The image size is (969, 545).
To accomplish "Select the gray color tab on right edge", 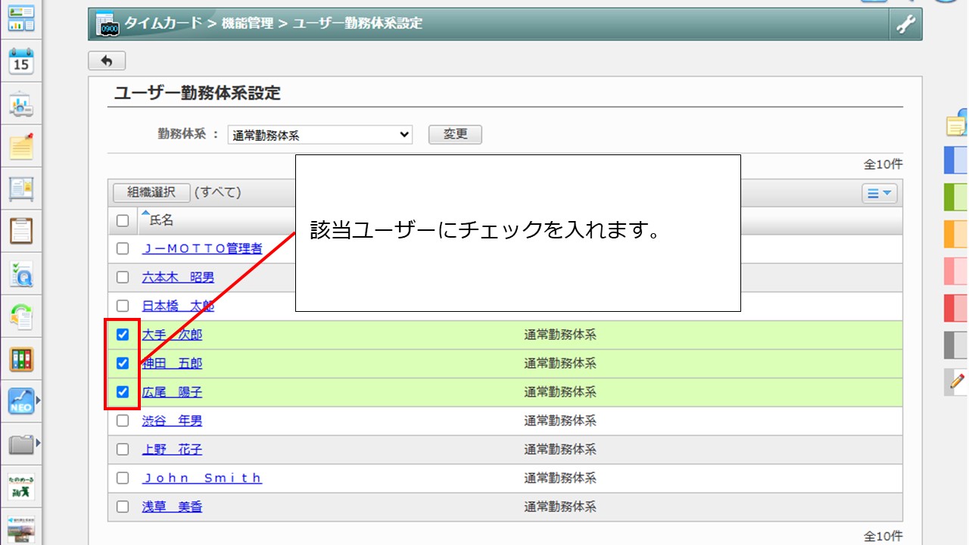I will pyautogui.click(x=956, y=345).
